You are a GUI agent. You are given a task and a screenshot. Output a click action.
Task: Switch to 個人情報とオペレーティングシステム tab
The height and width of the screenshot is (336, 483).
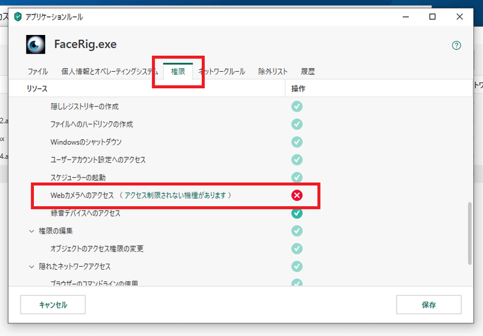[x=109, y=72]
